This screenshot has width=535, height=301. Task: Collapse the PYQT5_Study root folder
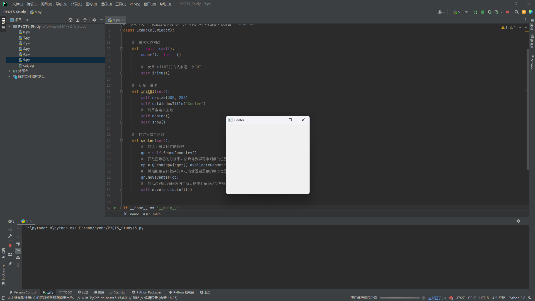click(9, 26)
